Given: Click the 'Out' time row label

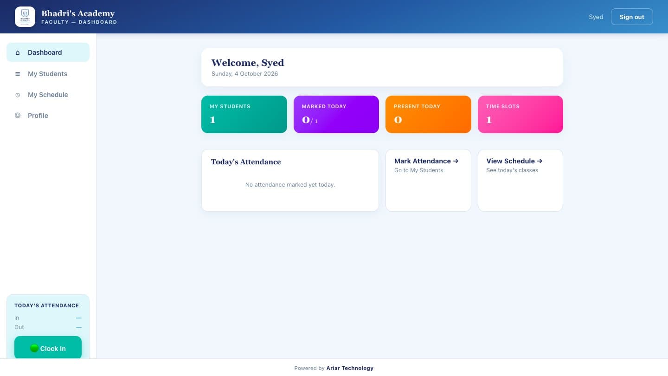Looking at the screenshot, I should (x=19, y=327).
